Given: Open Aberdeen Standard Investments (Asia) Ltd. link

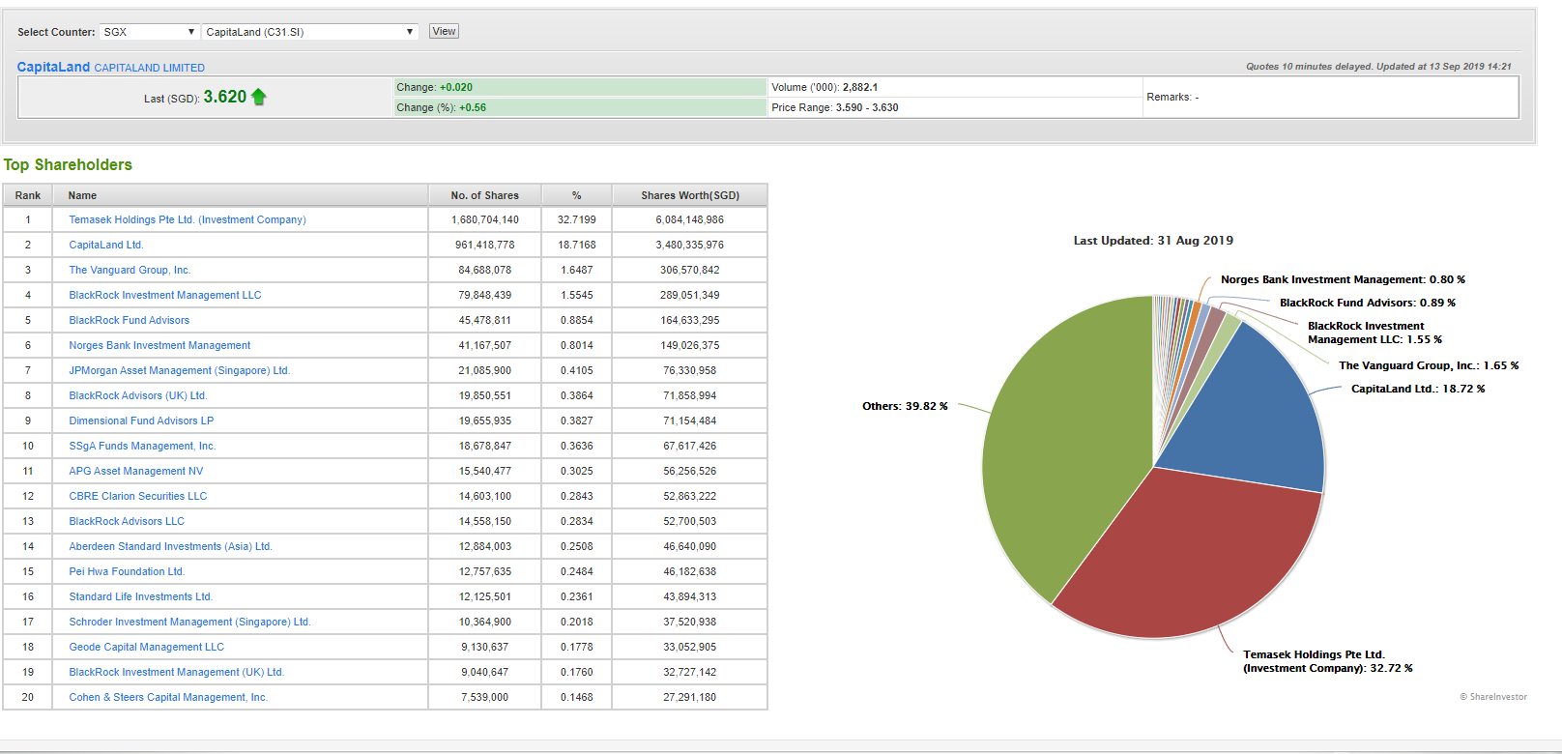Looking at the screenshot, I should (x=171, y=546).
